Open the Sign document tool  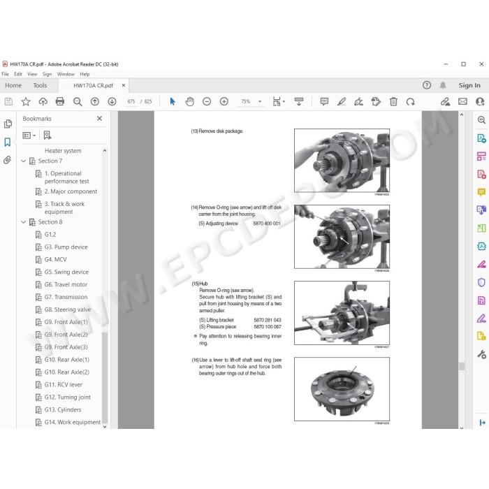pyautogui.click(x=358, y=101)
